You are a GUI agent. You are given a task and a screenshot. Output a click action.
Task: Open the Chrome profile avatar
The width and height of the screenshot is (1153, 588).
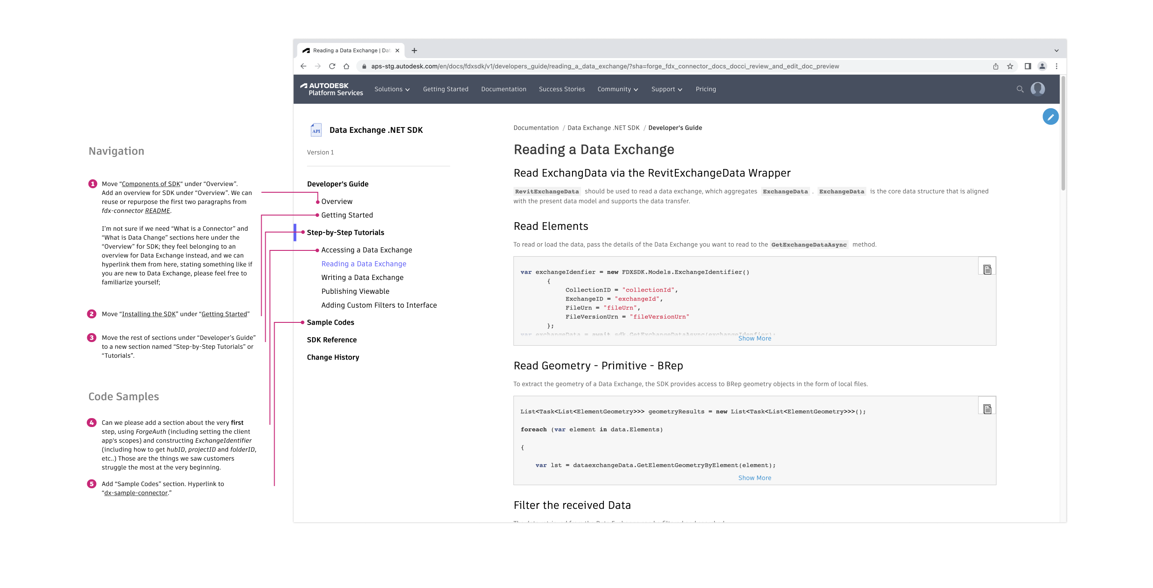point(1042,66)
